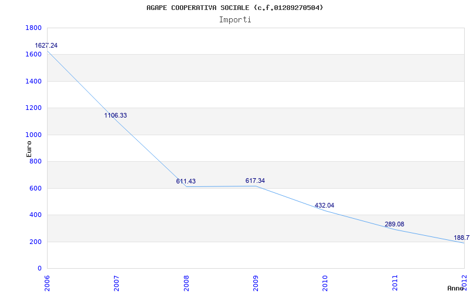
Task: Click the 188.7 data label
Action: [462, 238]
